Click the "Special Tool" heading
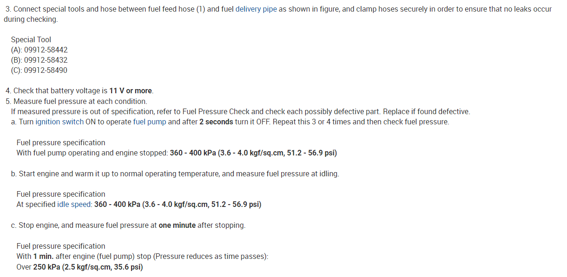The image size is (567, 277). click(x=31, y=40)
